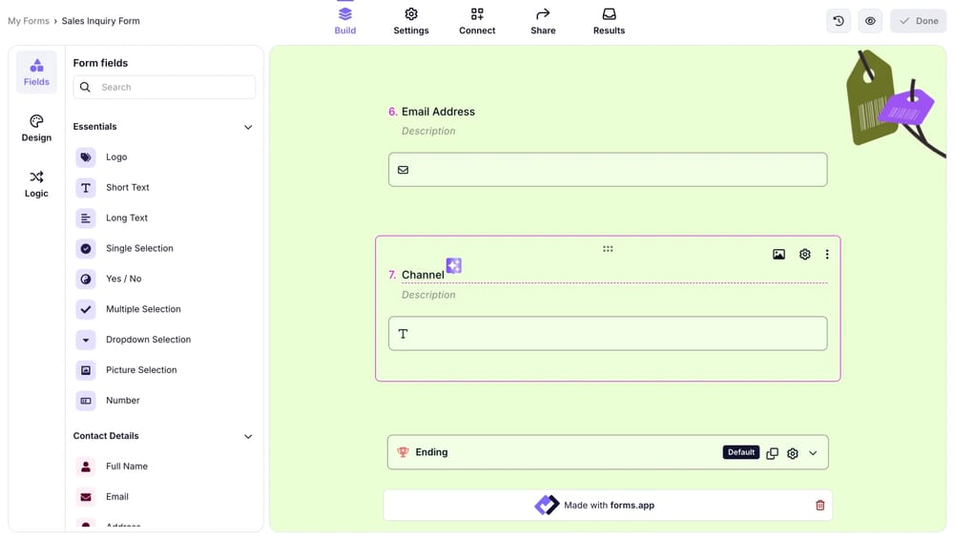Open the Logic sidebar panel
The height and width of the screenshot is (540, 954).
pyautogui.click(x=36, y=184)
